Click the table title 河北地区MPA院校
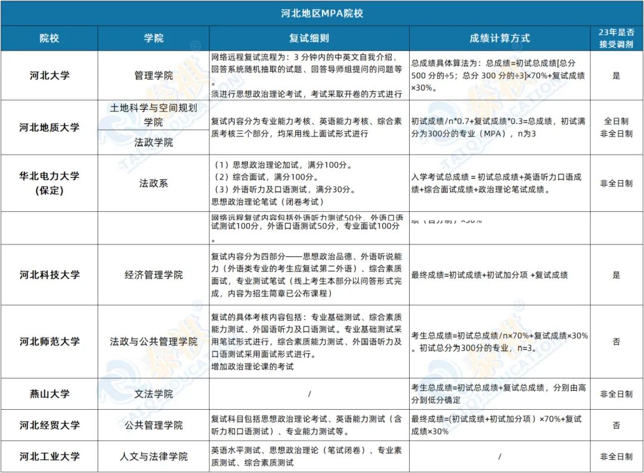The height and width of the screenshot is (473, 644). [322, 13]
